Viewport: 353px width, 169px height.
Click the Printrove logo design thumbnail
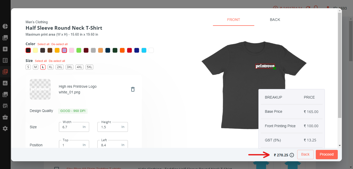click(40, 89)
